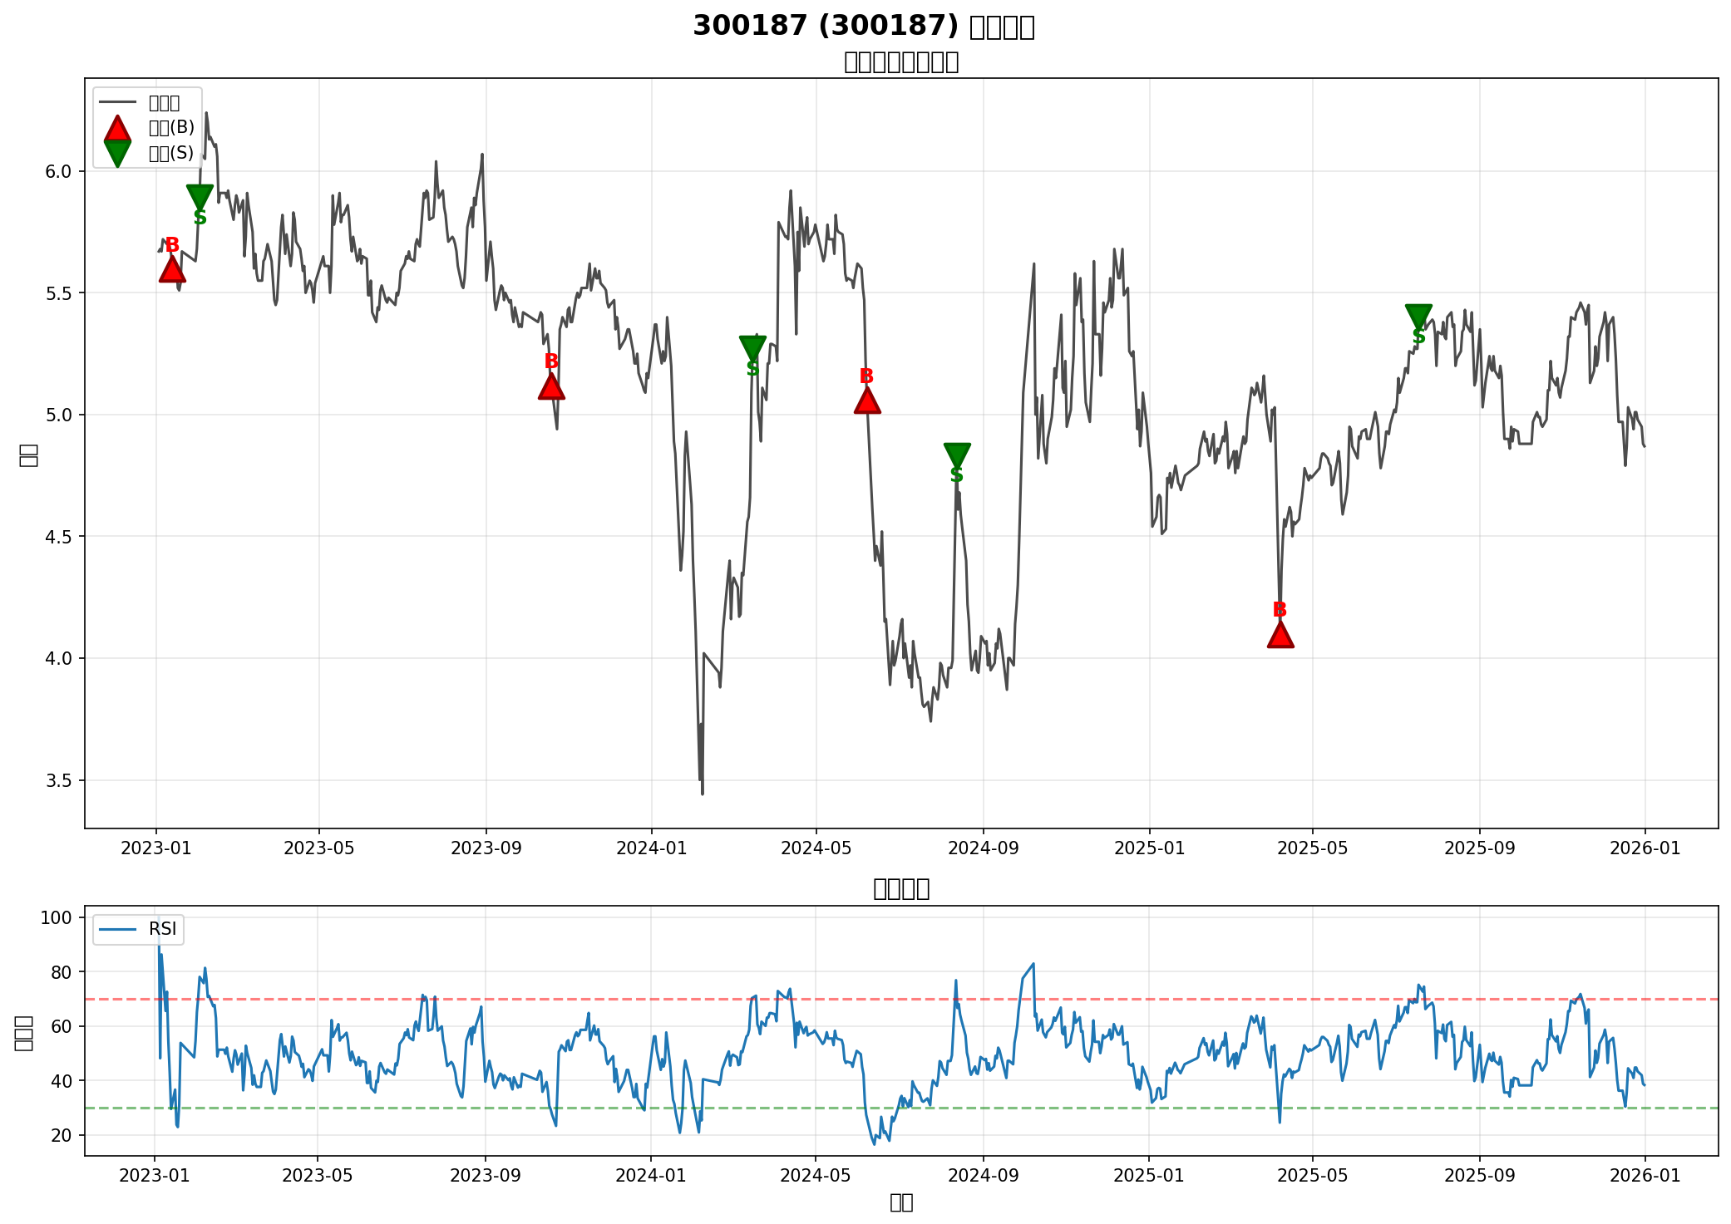Click the 6.0 tick on the price axis
The image size is (1731, 1224).
tap(60, 172)
